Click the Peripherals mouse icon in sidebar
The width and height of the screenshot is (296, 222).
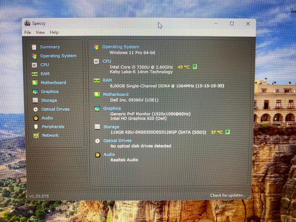[x=36, y=127]
